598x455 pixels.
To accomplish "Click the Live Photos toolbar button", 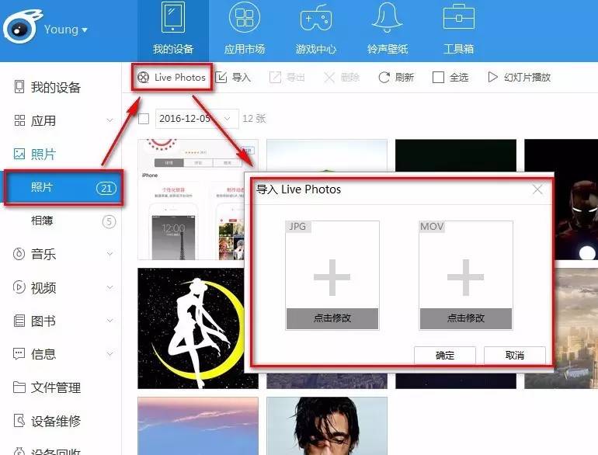I will coord(172,78).
